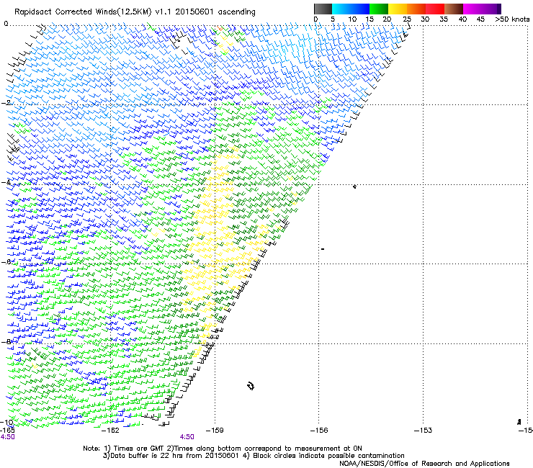Click the magenta 40-45 knots legend color
Image resolution: width=533 pixels, height=468 pixels.
[472, 9]
